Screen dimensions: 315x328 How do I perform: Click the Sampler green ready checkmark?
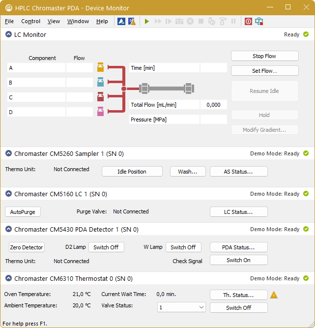(306, 153)
